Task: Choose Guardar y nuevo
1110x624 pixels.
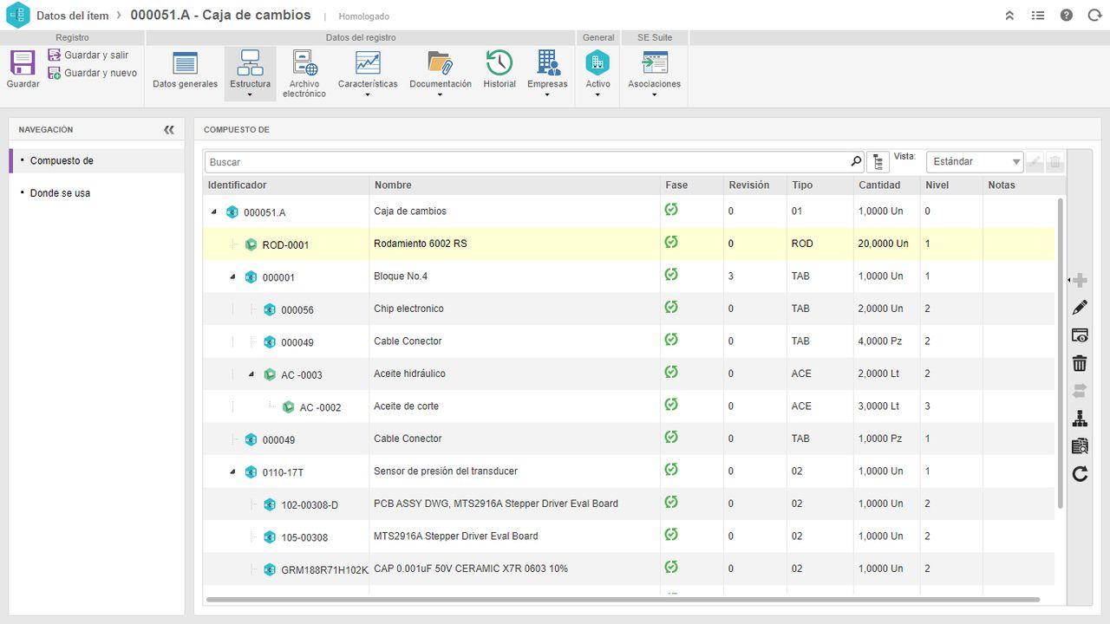Action: pos(92,73)
